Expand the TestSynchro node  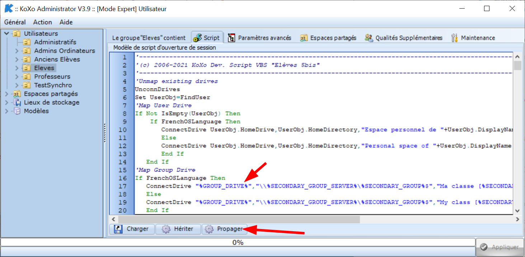click(17, 85)
